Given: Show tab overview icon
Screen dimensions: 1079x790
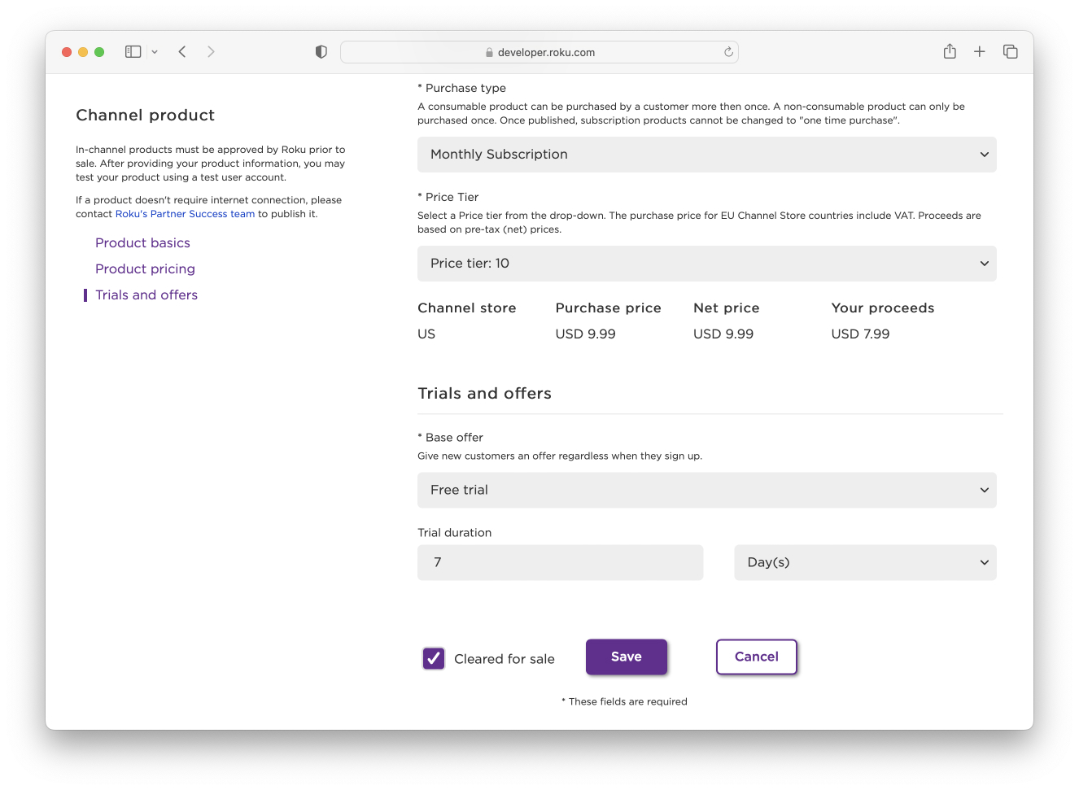Looking at the screenshot, I should [x=1011, y=52].
